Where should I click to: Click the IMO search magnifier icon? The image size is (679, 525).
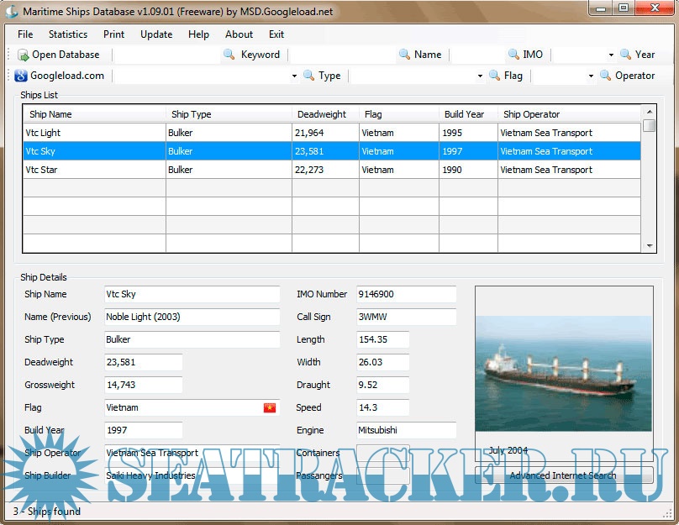(x=513, y=55)
